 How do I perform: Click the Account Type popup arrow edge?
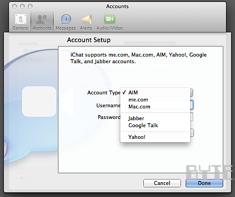coord(192,93)
